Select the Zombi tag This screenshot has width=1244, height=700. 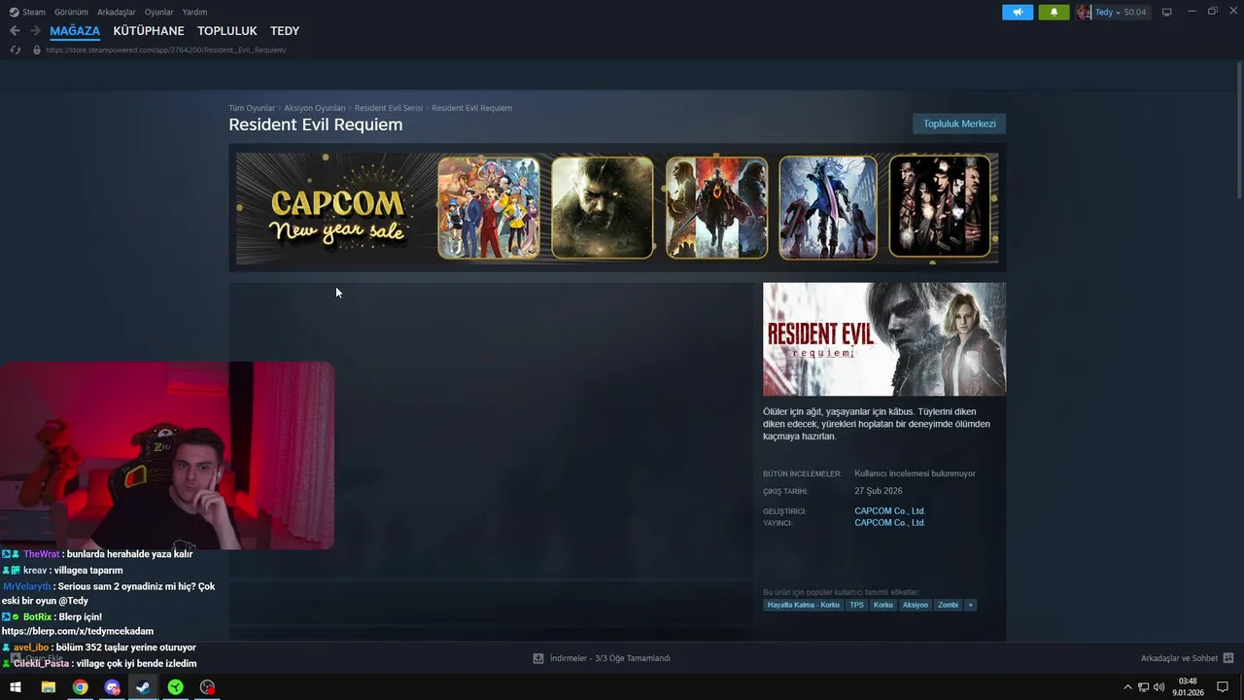coord(948,605)
